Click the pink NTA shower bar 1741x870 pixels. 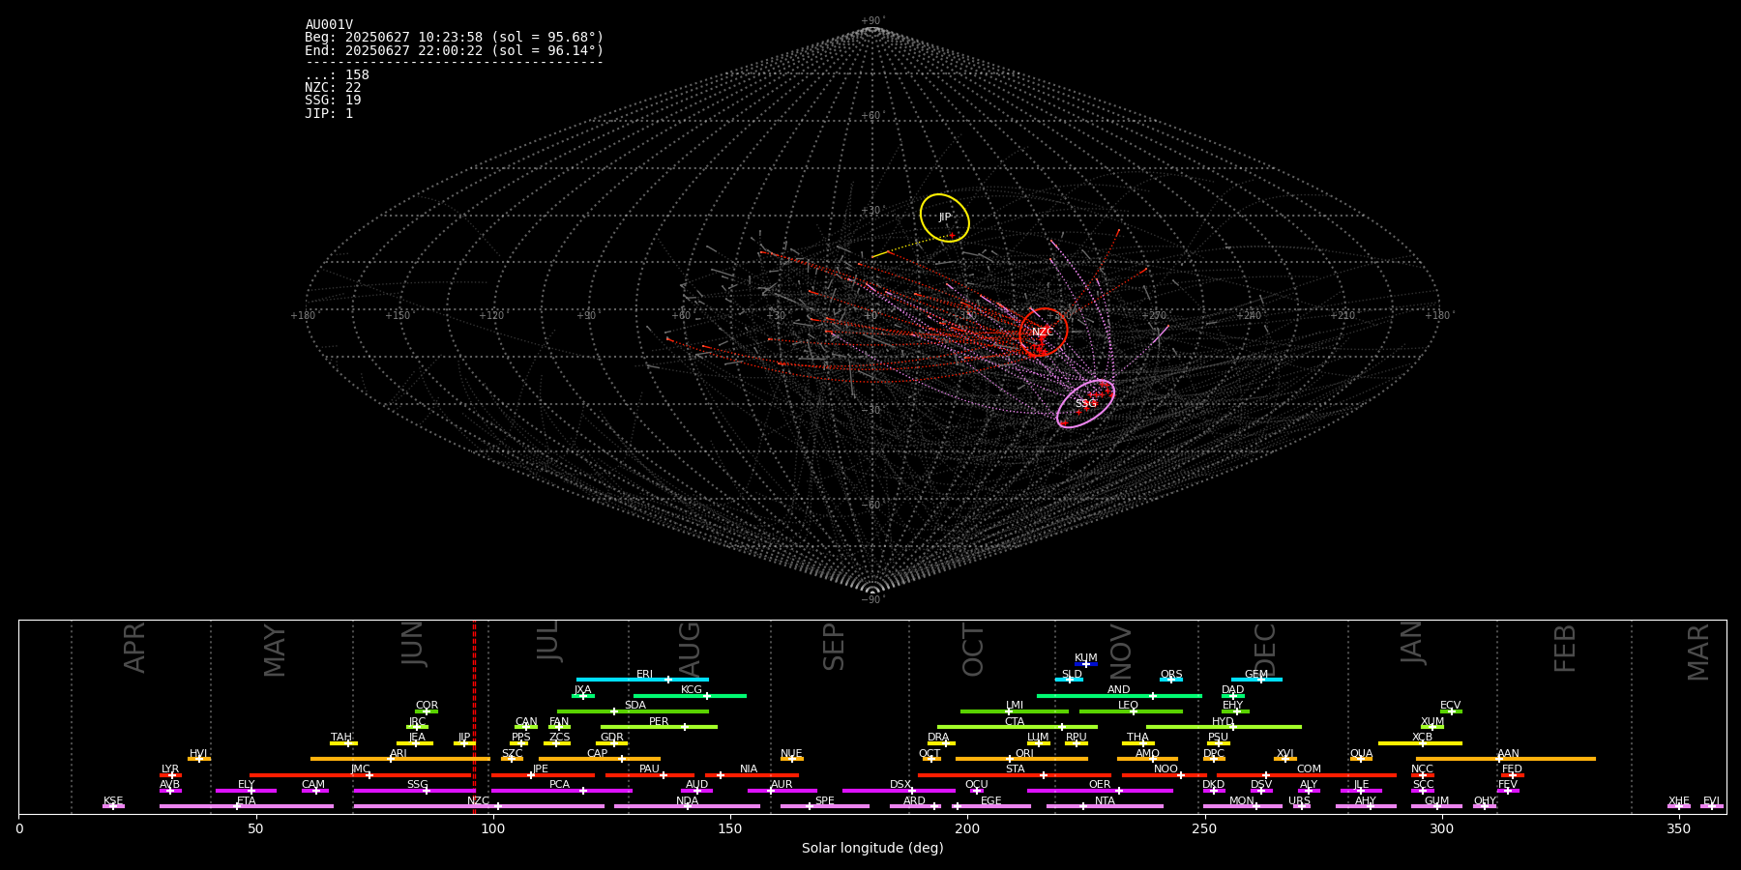coord(1105,806)
